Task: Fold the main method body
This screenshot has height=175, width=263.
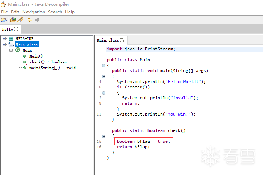Action: click(104, 76)
